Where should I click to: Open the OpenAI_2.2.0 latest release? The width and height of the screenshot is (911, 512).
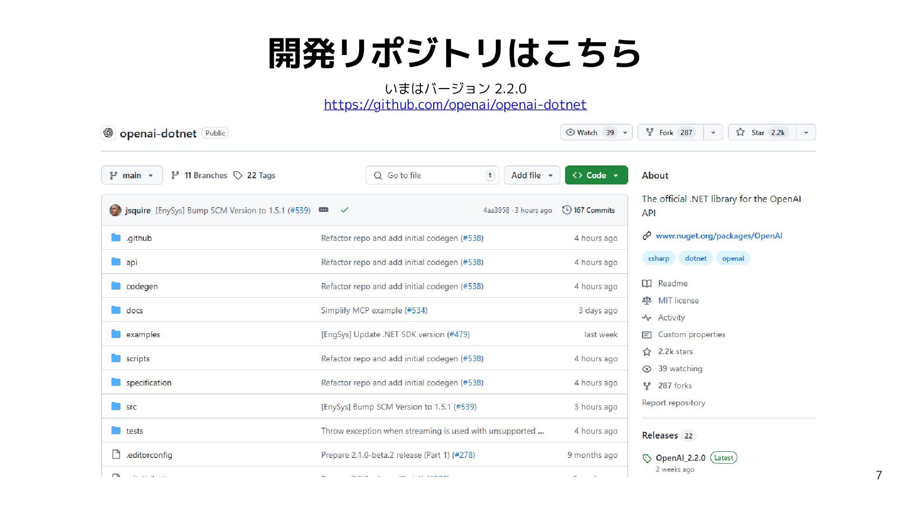tap(680, 458)
